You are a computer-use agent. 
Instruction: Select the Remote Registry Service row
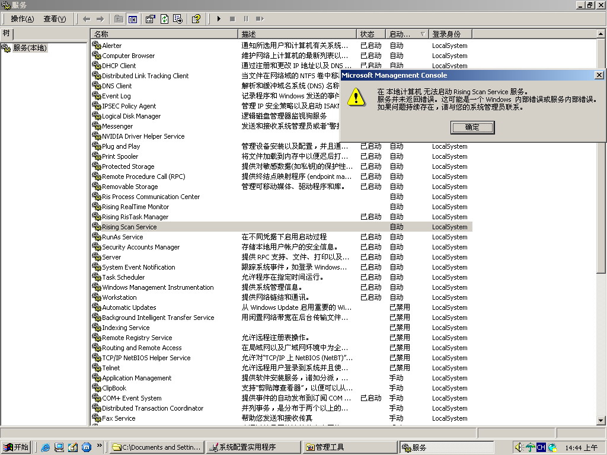(x=282, y=337)
